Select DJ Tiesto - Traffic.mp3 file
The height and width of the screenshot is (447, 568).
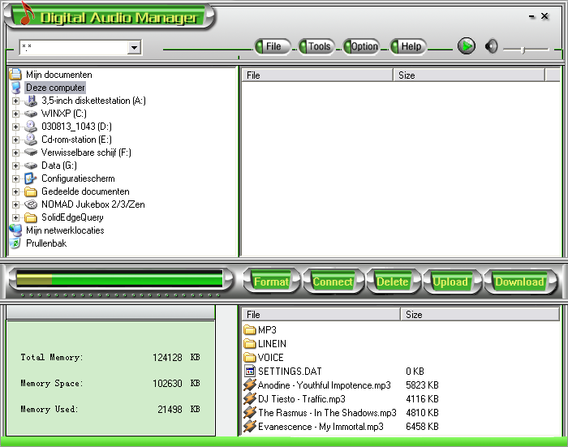301,399
